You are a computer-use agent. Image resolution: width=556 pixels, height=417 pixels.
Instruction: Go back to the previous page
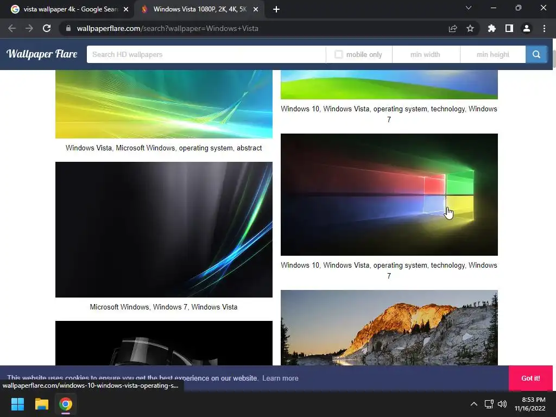(x=12, y=28)
